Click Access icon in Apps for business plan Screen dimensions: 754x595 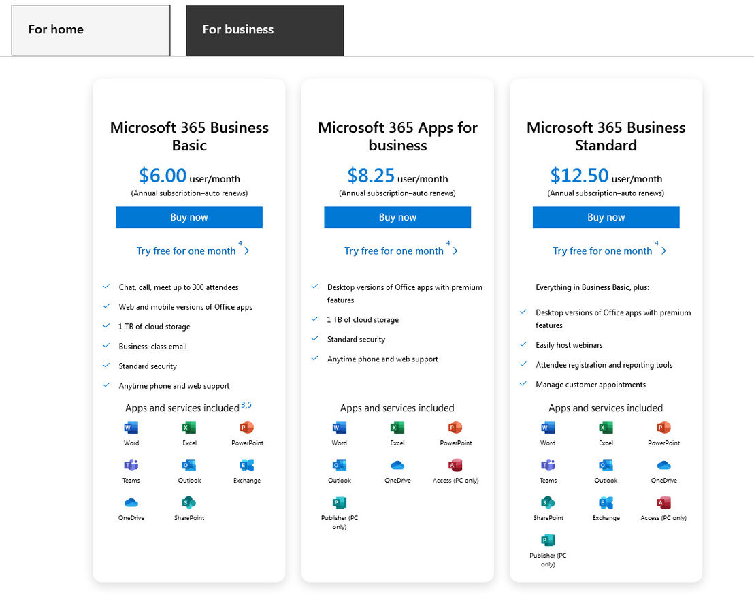pyautogui.click(x=455, y=465)
